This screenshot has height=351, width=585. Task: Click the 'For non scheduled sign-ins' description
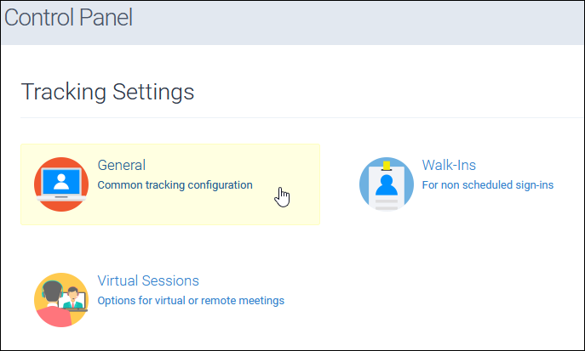tap(488, 184)
